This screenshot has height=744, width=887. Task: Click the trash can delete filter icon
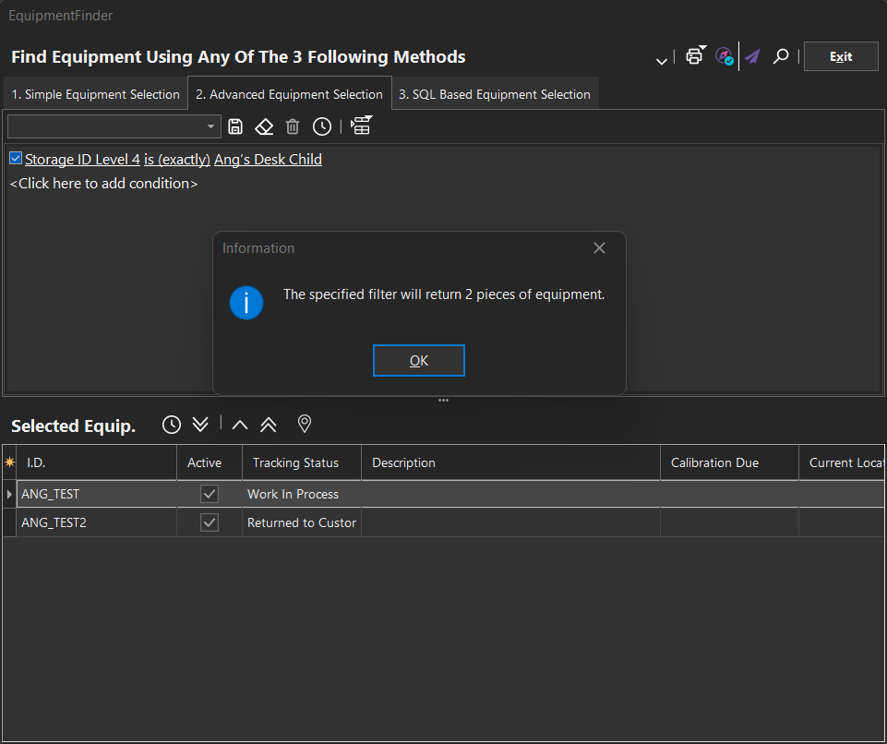[293, 126]
